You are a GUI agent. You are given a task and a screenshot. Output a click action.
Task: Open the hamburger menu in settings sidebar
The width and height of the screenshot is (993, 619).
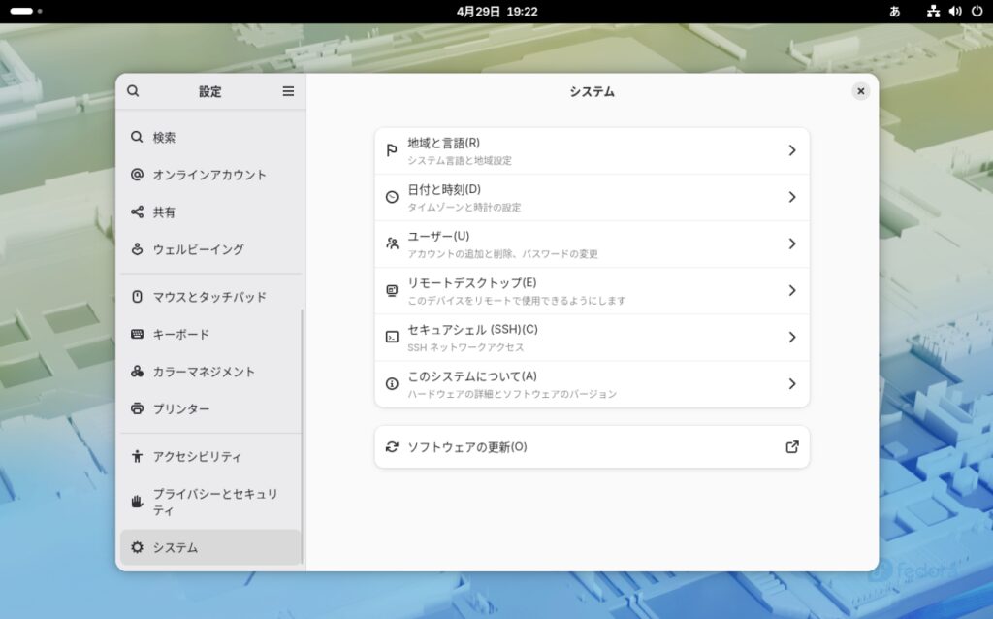pyautogui.click(x=288, y=91)
